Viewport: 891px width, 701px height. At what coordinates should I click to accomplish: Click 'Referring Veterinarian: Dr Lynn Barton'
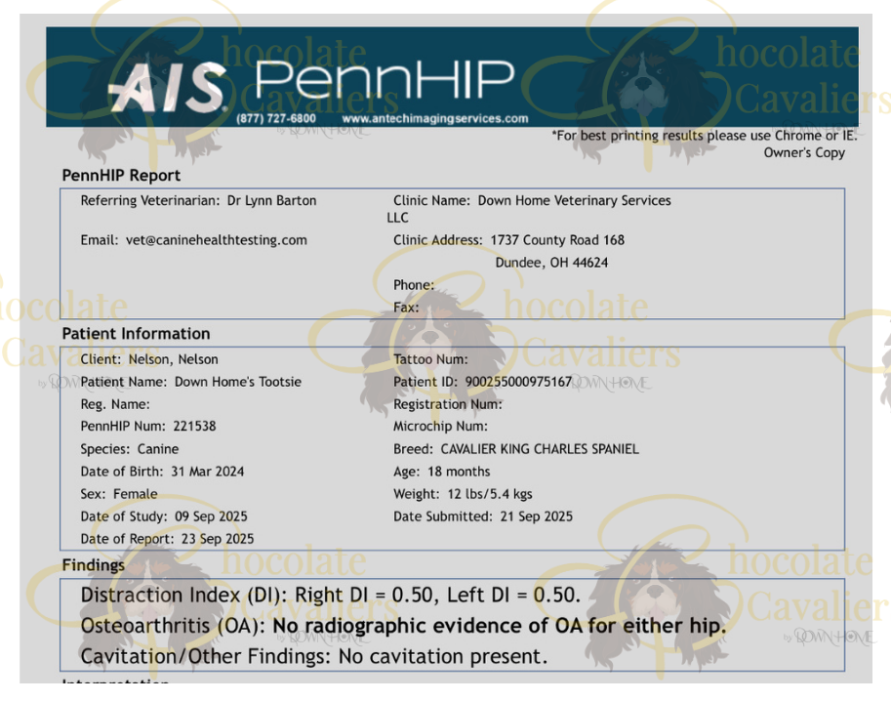coord(198,201)
